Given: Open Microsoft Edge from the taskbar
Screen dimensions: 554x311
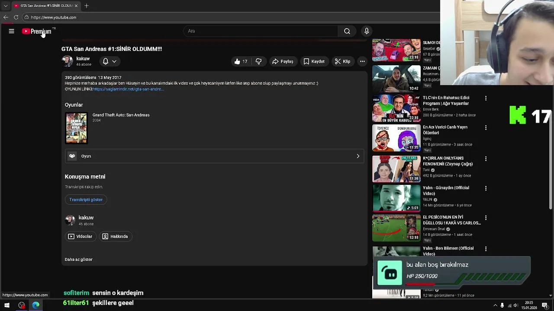Looking at the screenshot, I should pyautogui.click(x=36, y=305).
